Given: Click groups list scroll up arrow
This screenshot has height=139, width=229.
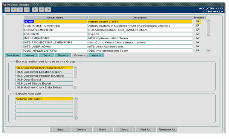Looking at the screenshot, I should 208,21.
